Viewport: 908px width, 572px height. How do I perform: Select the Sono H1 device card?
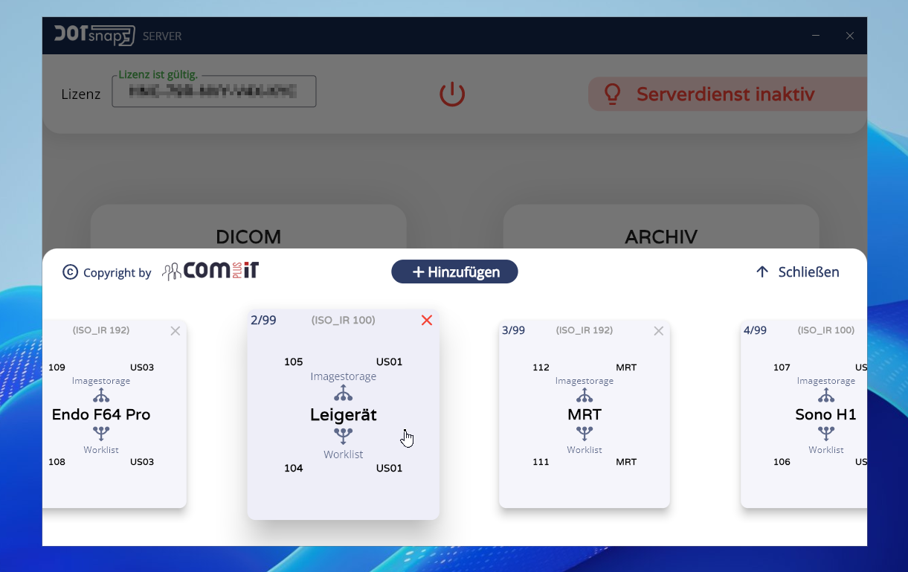click(825, 415)
